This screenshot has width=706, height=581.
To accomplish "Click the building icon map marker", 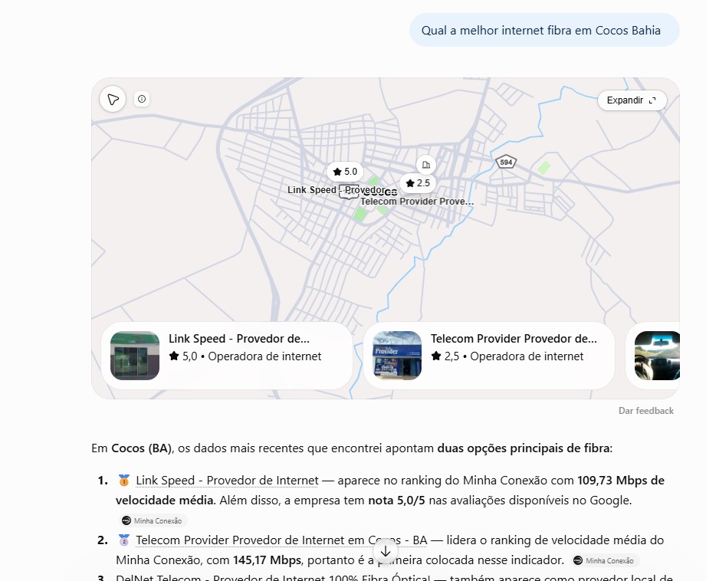I will [426, 165].
